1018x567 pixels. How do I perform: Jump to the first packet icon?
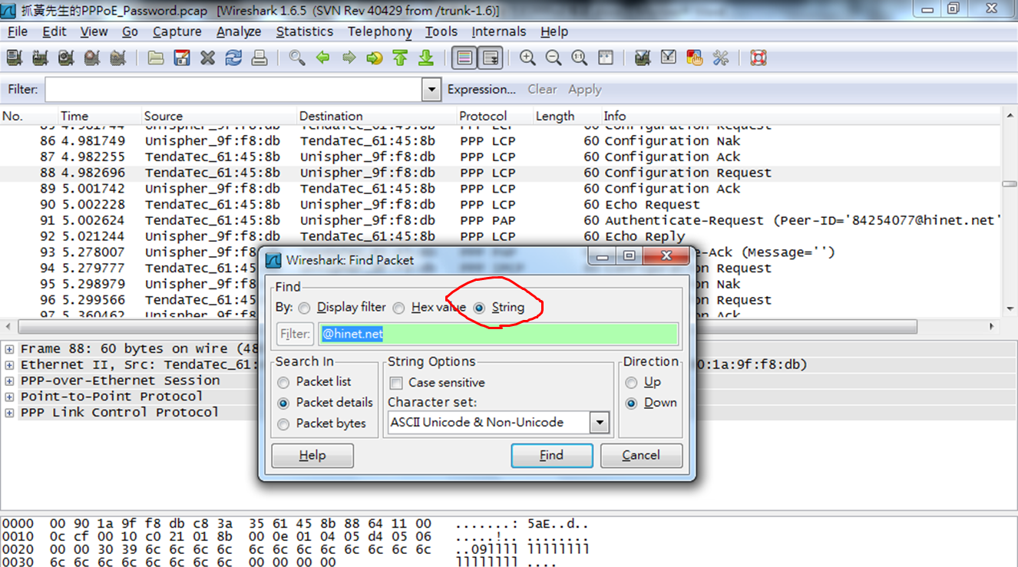click(x=400, y=58)
